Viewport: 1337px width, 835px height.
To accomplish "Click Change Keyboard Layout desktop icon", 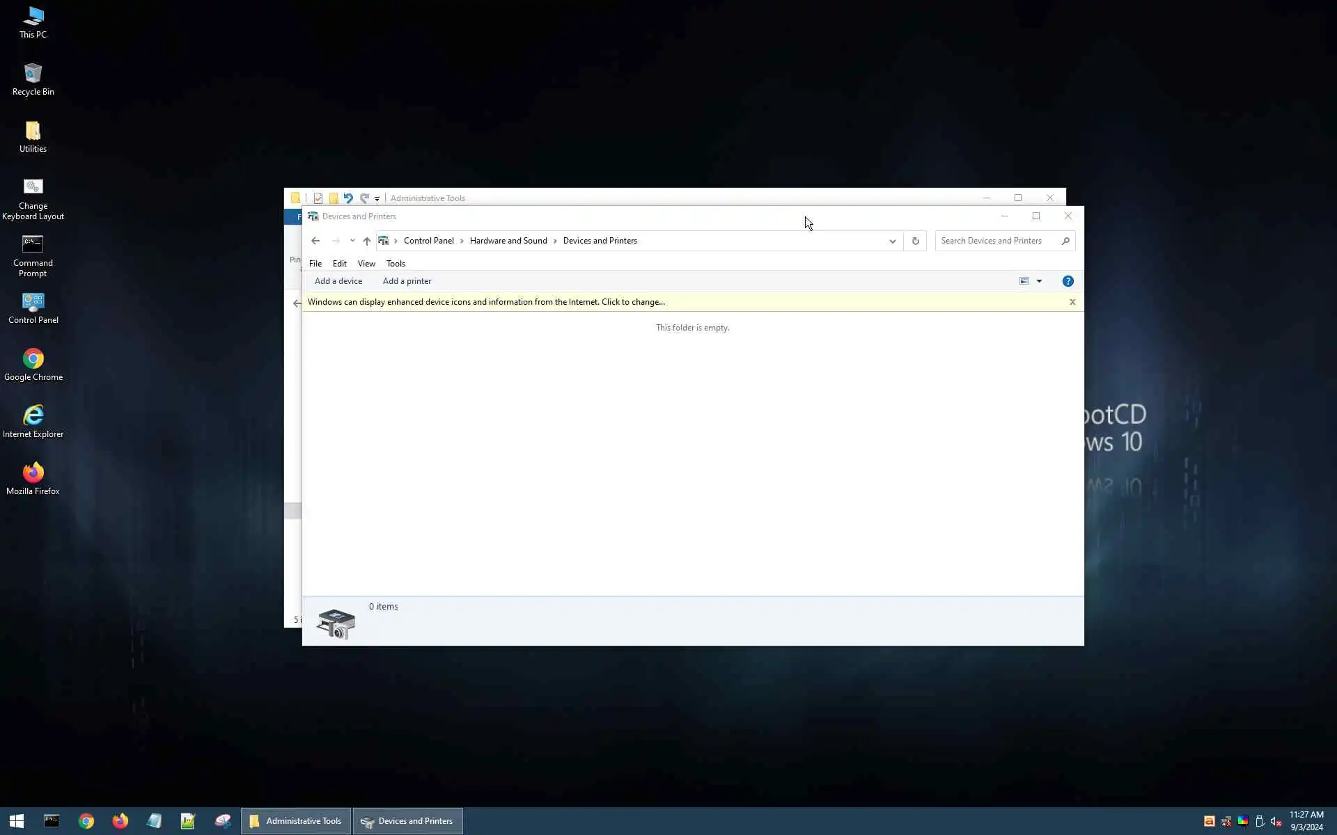I will pyautogui.click(x=33, y=188).
